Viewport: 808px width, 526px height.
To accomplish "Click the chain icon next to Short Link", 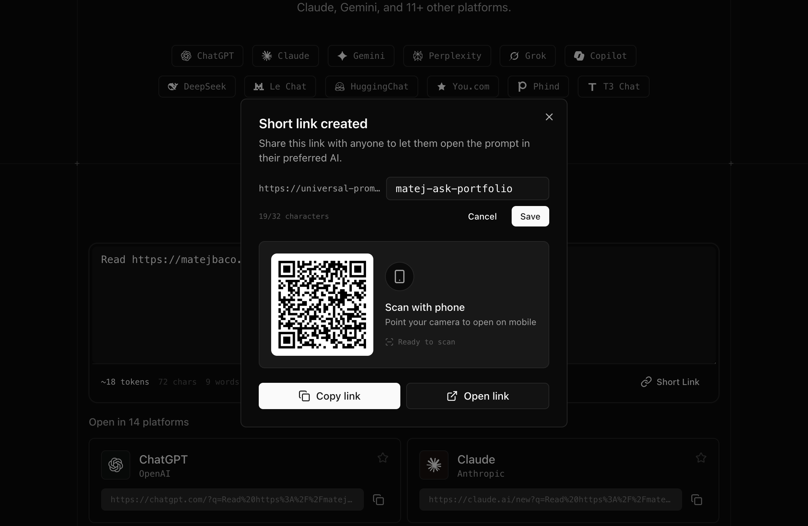I will pos(646,382).
